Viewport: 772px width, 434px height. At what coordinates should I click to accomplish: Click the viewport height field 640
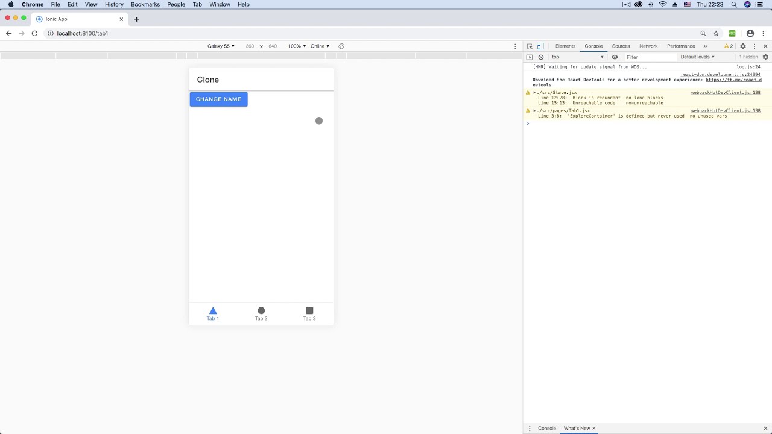click(x=273, y=46)
